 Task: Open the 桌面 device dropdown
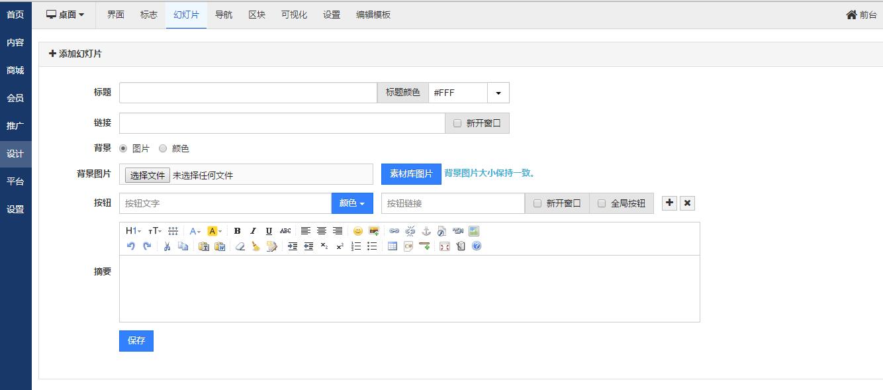(x=66, y=15)
